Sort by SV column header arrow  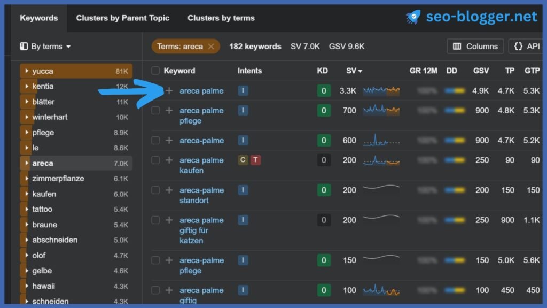pyautogui.click(x=361, y=71)
